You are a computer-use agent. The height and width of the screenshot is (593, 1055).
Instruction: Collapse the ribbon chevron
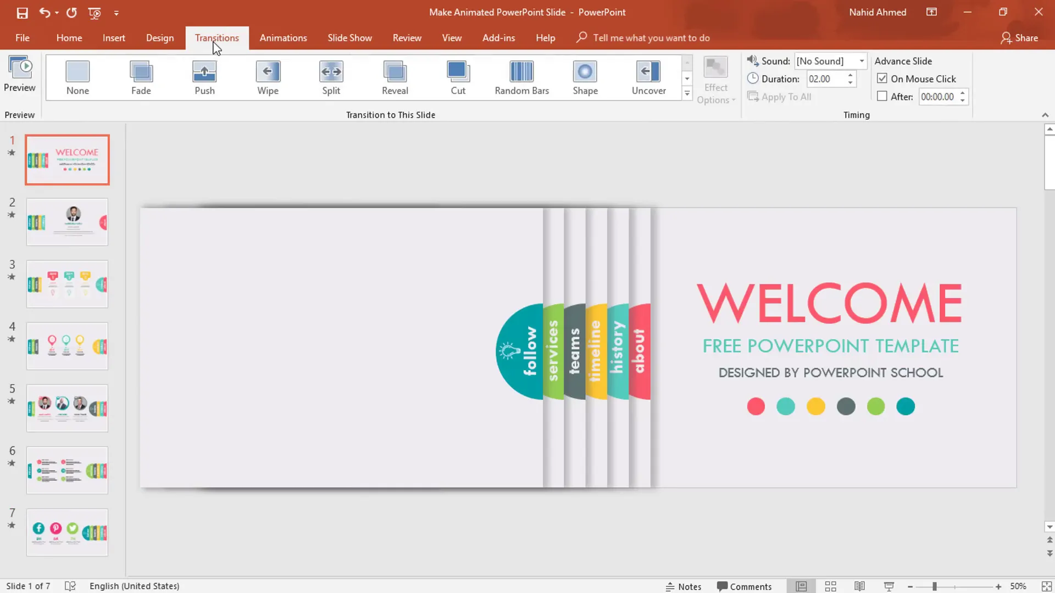tap(1045, 115)
